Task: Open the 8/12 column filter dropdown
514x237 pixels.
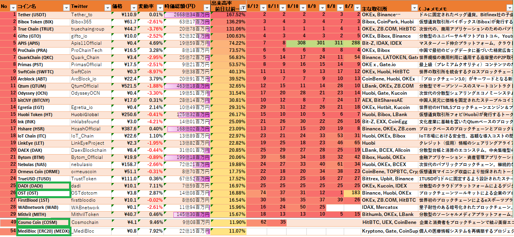Action: coord(264,7)
